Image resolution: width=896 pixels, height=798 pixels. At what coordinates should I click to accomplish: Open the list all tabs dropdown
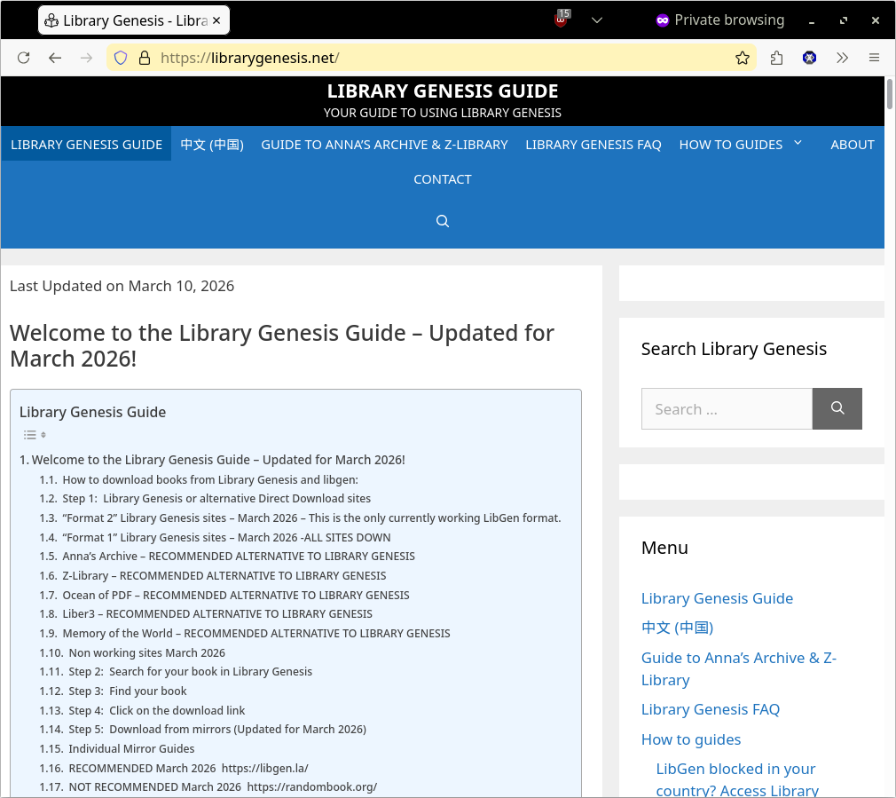point(597,20)
